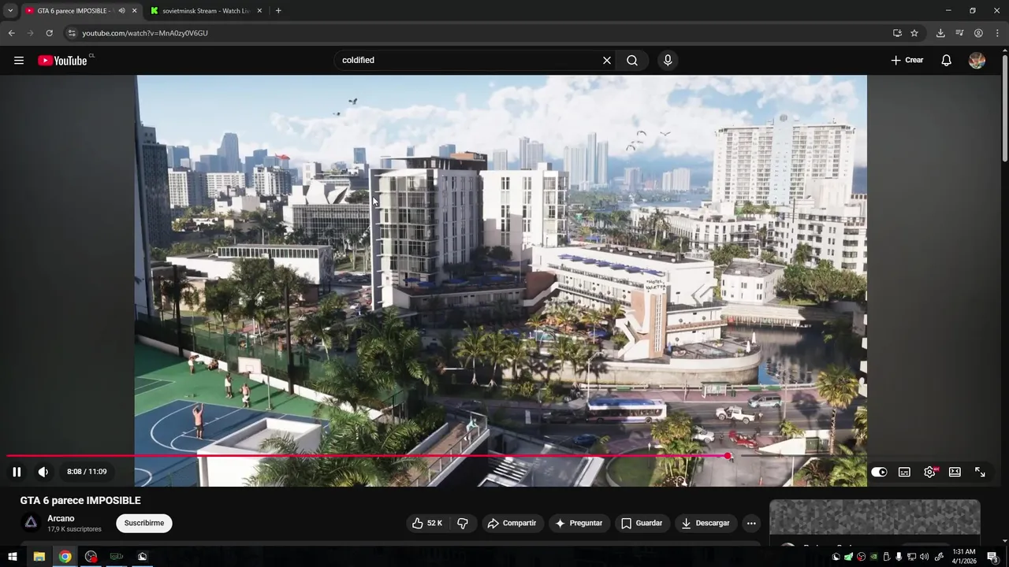1009x567 pixels.
Task: Enter full screen mode
Action: tap(980, 472)
